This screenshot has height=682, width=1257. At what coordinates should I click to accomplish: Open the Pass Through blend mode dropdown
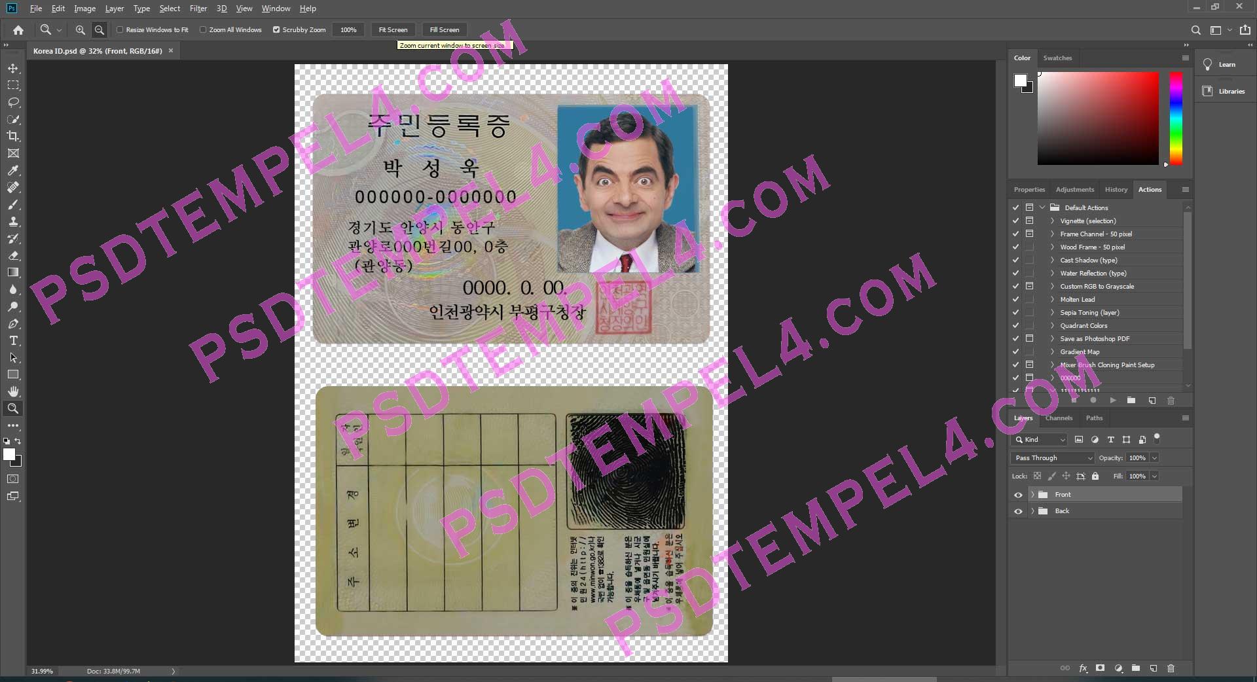click(1053, 458)
